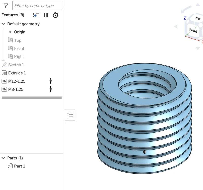Select the Origin feature
The image size is (203, 190).
coord(20,32)
